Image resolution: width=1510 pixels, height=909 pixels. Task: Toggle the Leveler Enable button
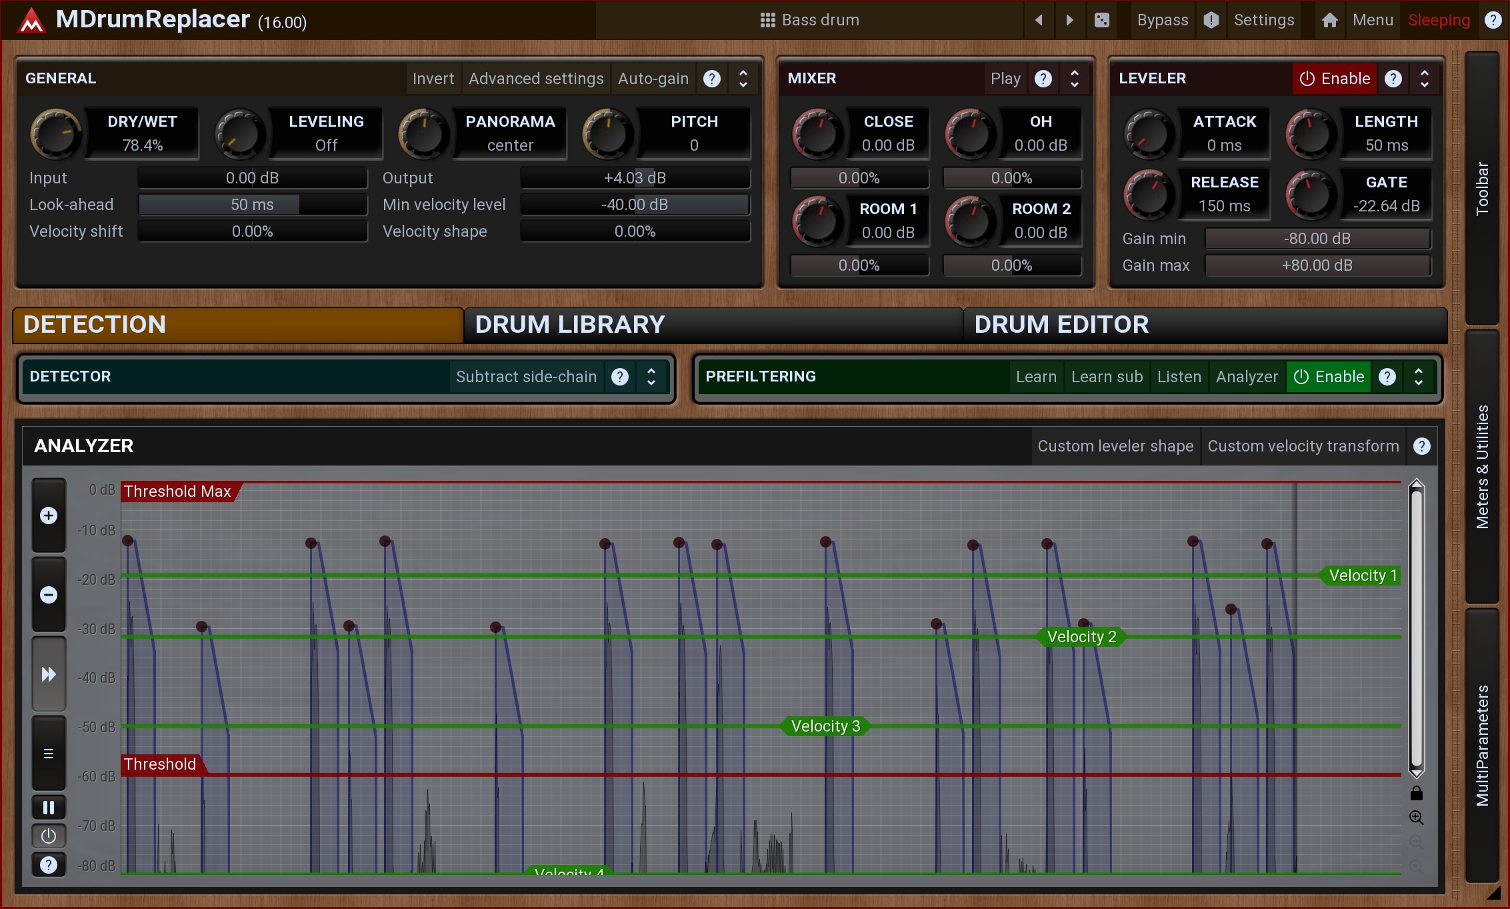tap(1335, 79)
